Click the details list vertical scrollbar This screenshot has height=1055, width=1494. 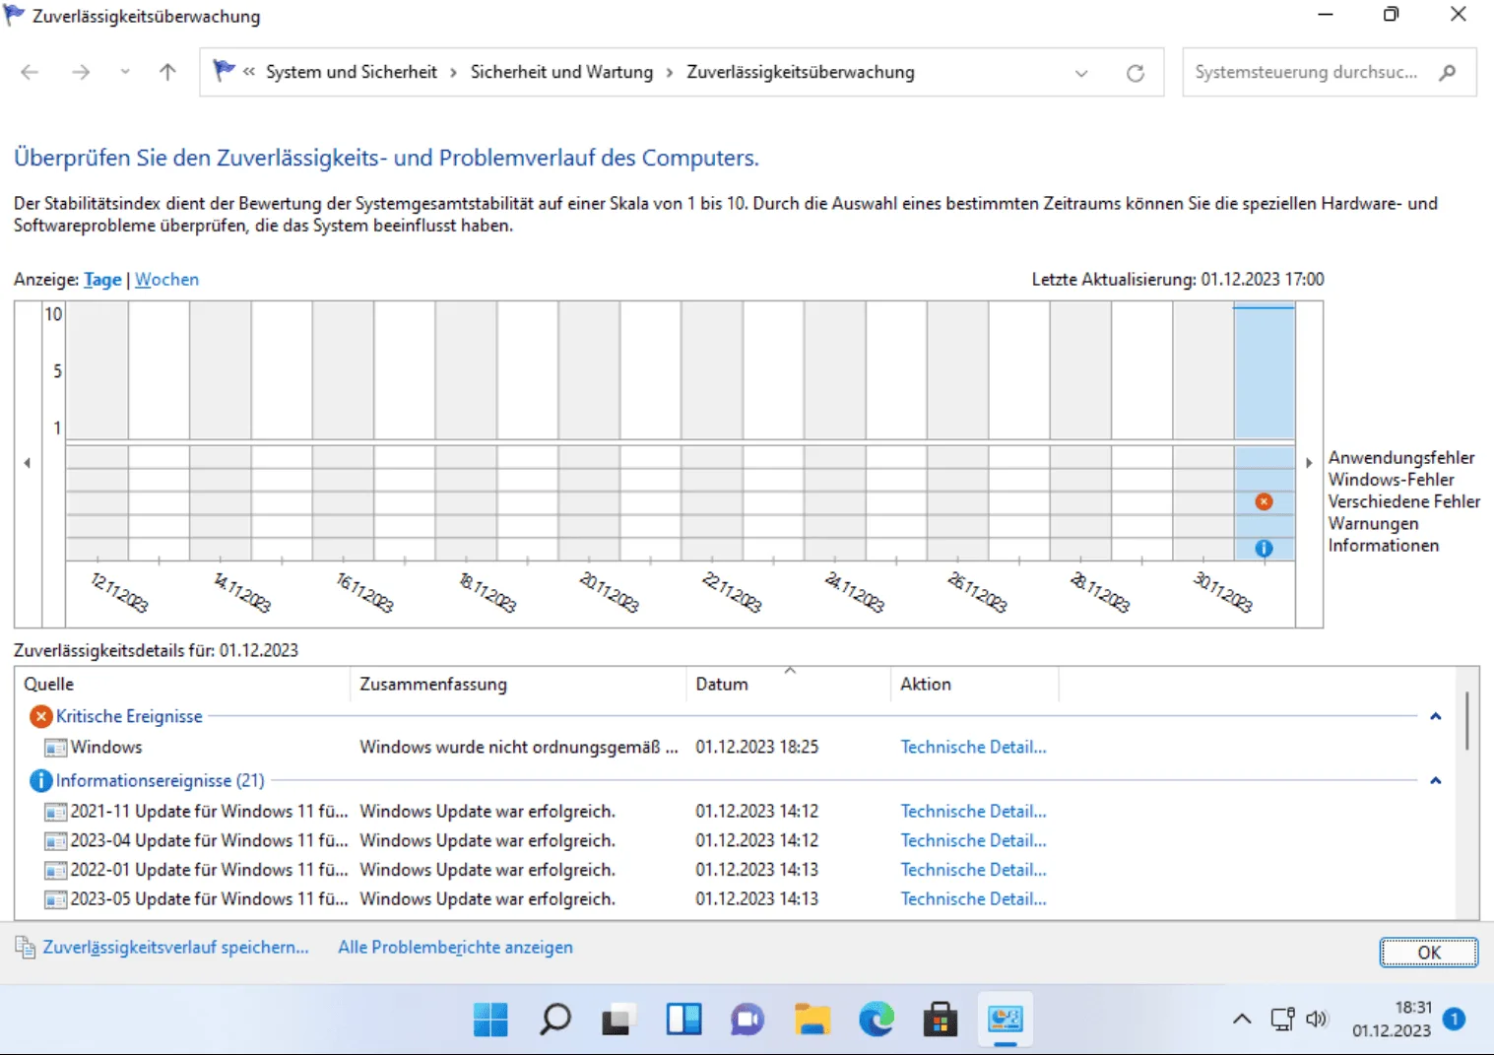click(x=1466, y=721)
